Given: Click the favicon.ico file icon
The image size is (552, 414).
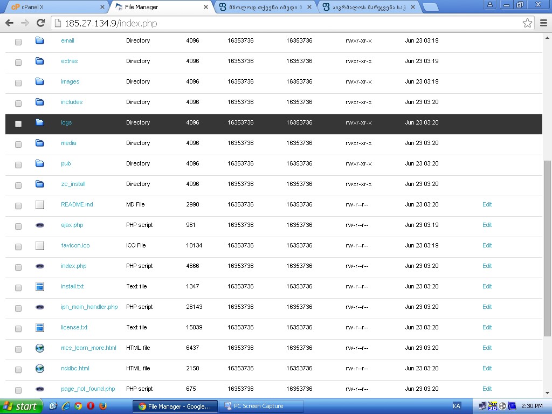Looking at the screenshot, I should pyautogui.click(x=40, y=245).
